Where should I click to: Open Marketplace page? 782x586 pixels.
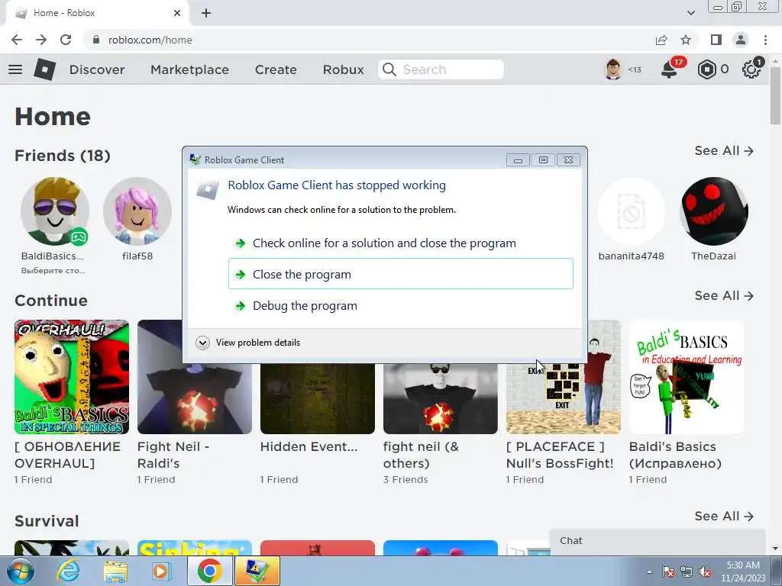[x=189, y=69]
